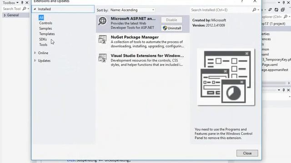Screen dimensions: 291x163
Task: Select Microsoft ASP.NET extension title
Action: coord(133,19)
